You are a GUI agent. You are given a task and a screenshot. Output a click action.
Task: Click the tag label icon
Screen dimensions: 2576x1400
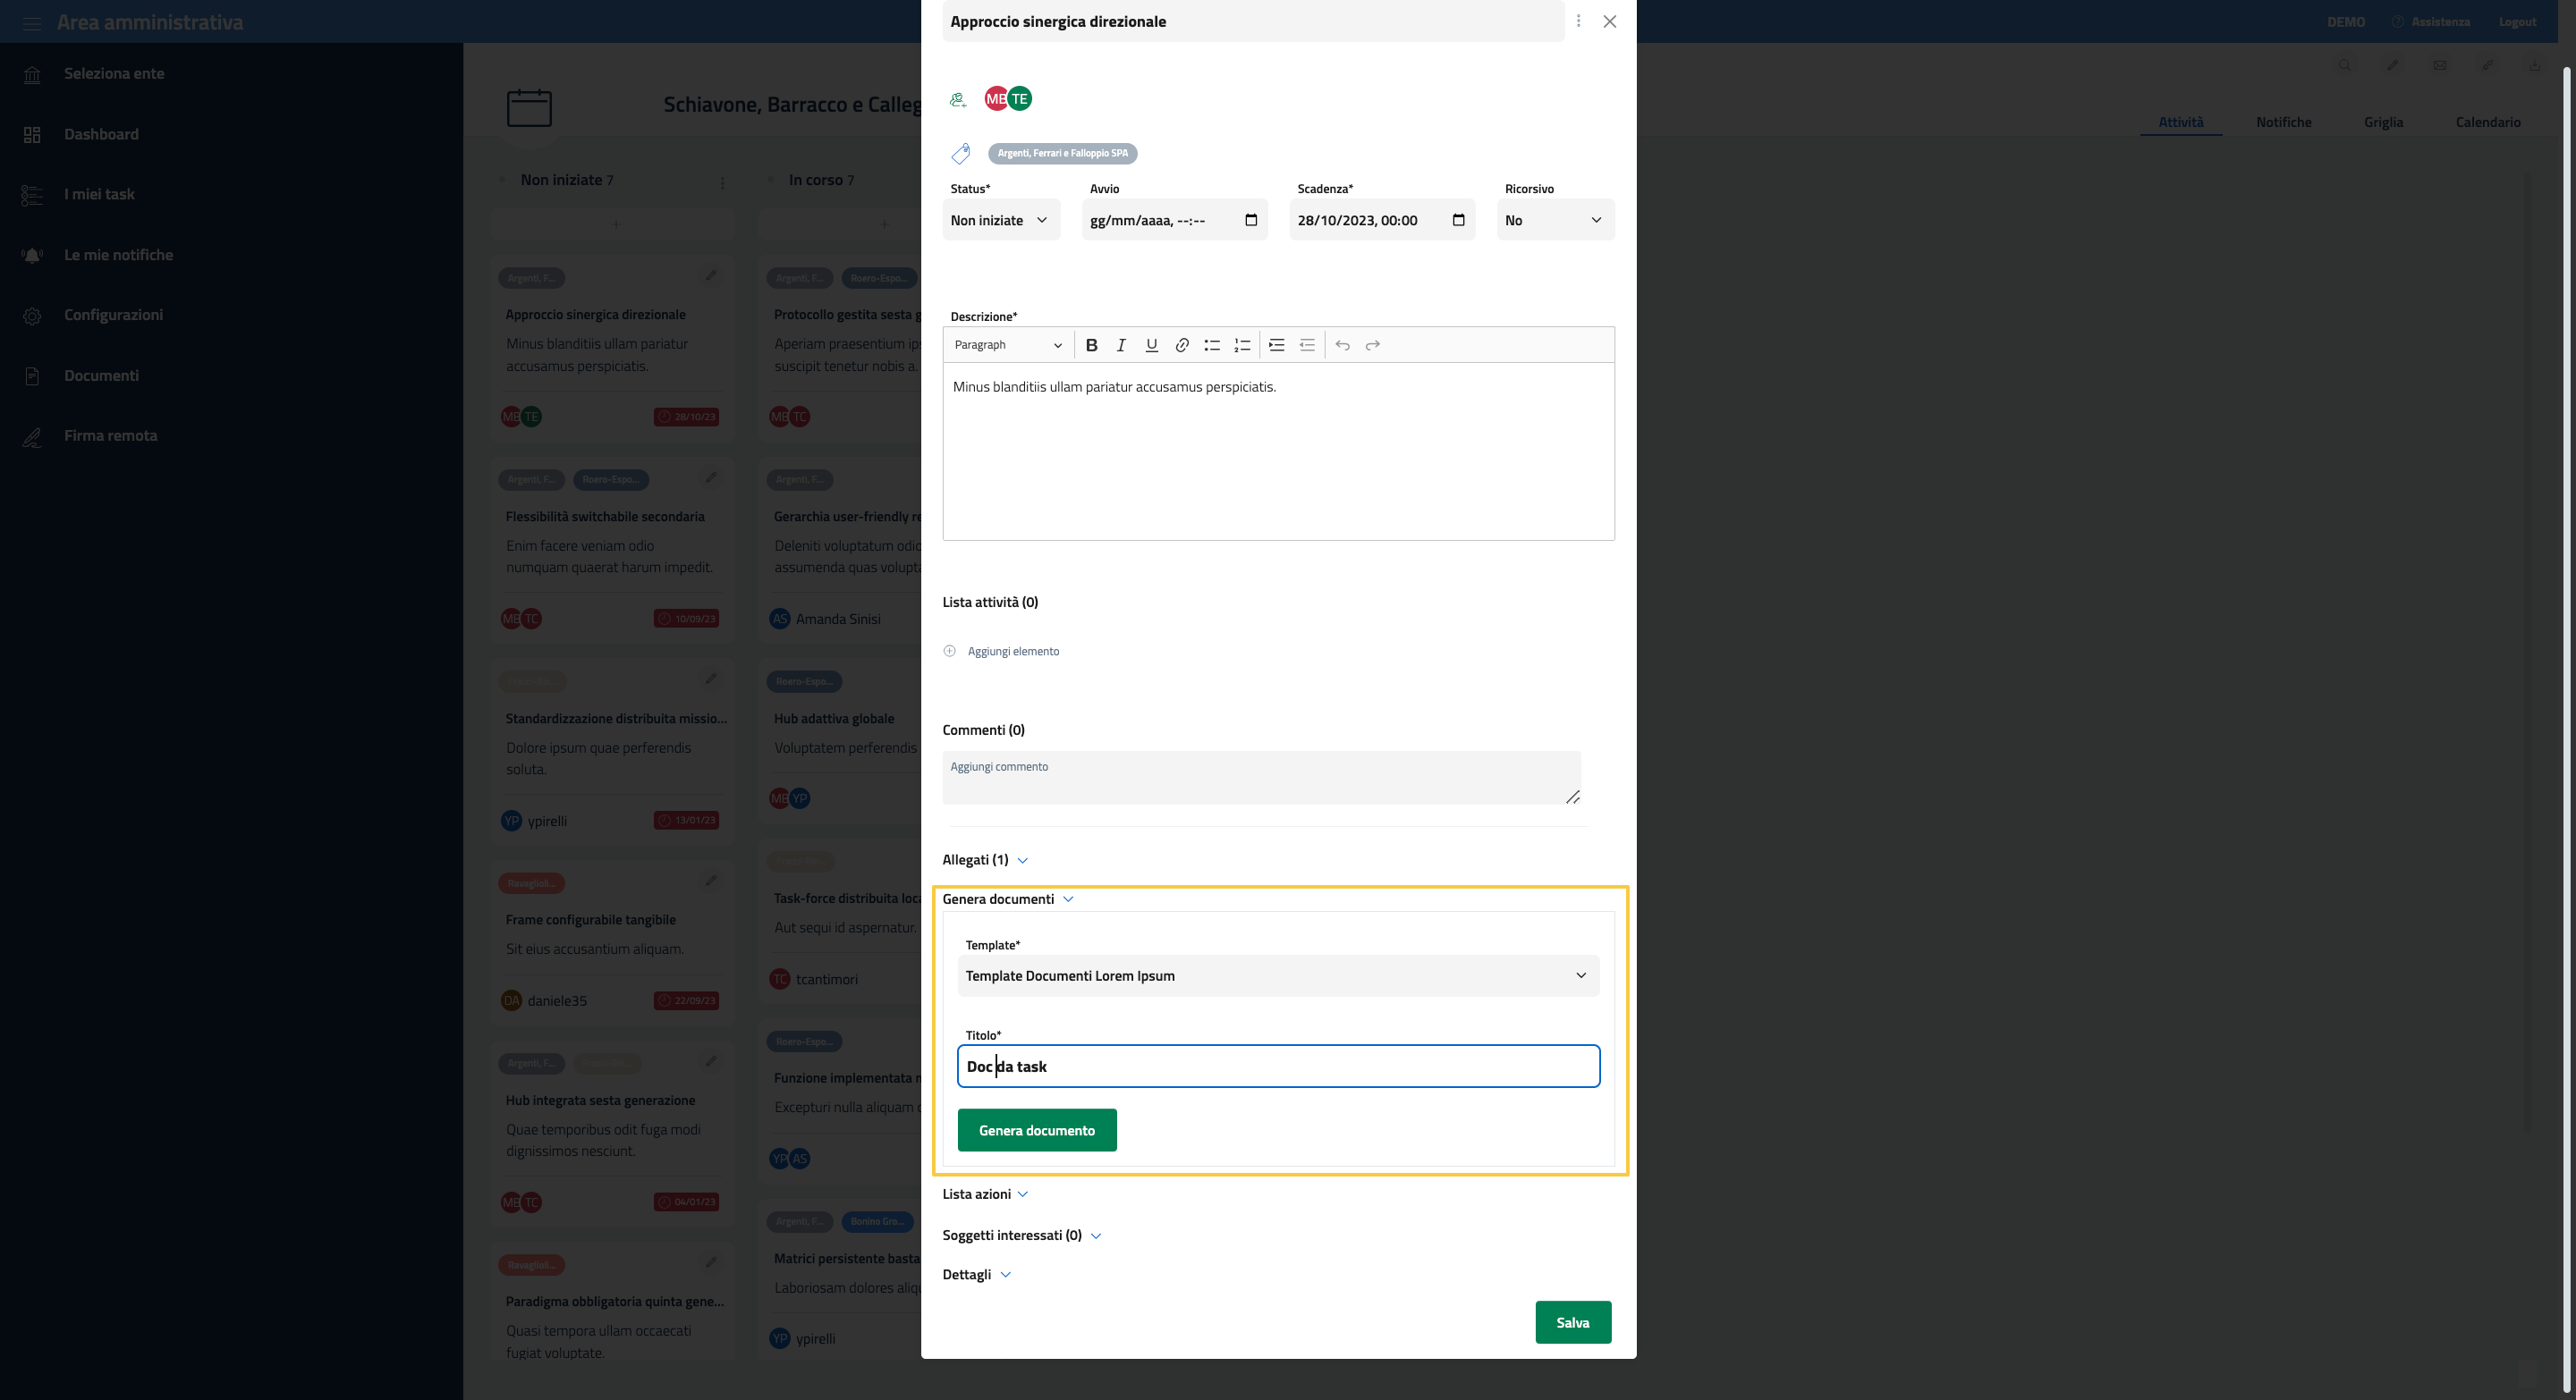(960, 154)
